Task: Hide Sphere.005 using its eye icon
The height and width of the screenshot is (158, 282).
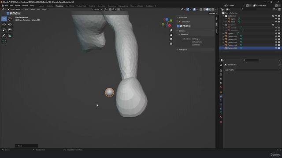Action: click(x=276, y=48)
